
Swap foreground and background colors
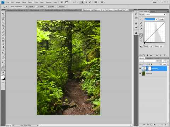pos(4,75)
